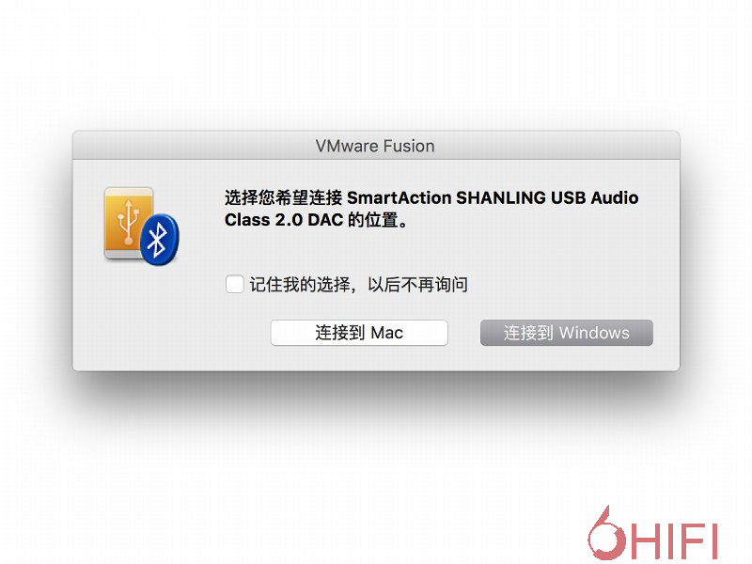This screenshot has height=564, width=752.
Task: Click the HIFI letters in watermark
Action: click(x=673, y=541)
